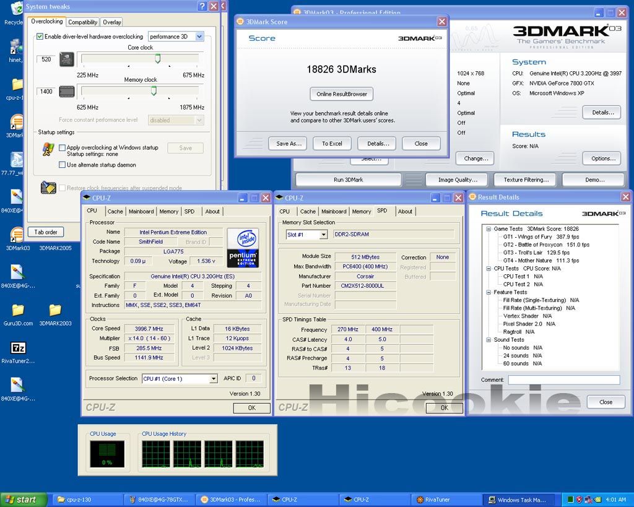The image size is (634, 507).
Task: Click the 520 core clock value field
Action: [x=46, y=59]
